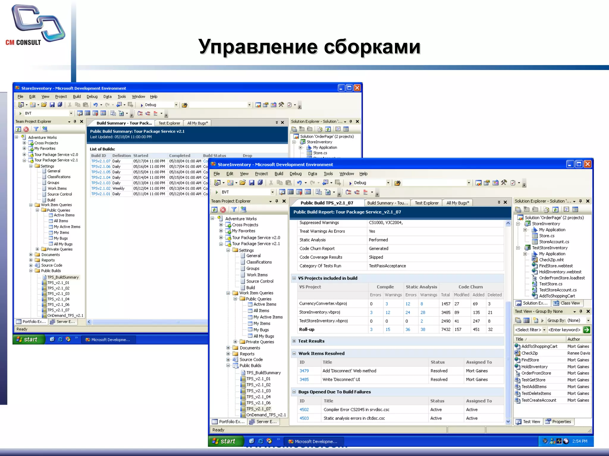This screenshot has height=456, width=609.
Task: Click Cut scissors icon in front window toolbar
Action: tap(271, 183)
